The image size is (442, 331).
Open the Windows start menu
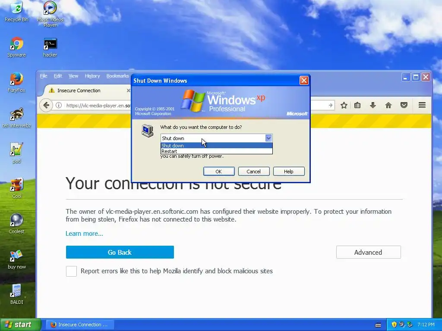pos(20,325)
